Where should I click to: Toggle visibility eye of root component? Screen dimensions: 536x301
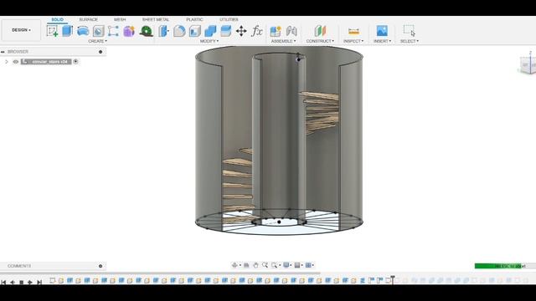(16, 62)
